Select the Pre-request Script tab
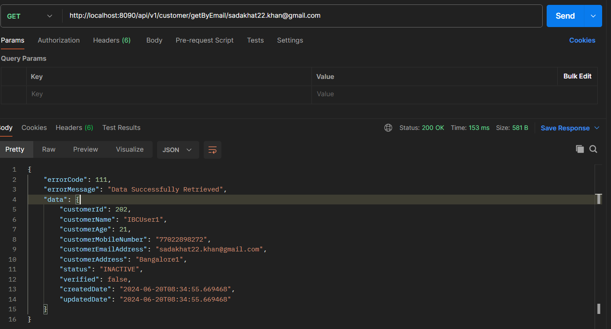Image resolution: width=611 pixels, height=329 pixels. [205, 40]
